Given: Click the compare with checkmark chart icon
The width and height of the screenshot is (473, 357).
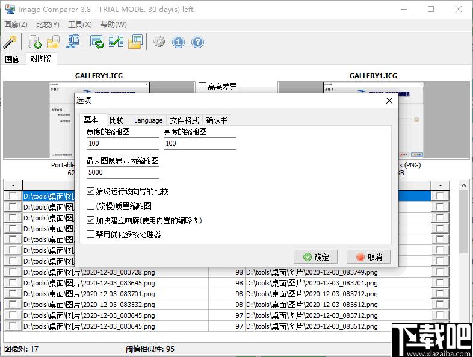Looking at the screenshot, I should click(116, 42).
